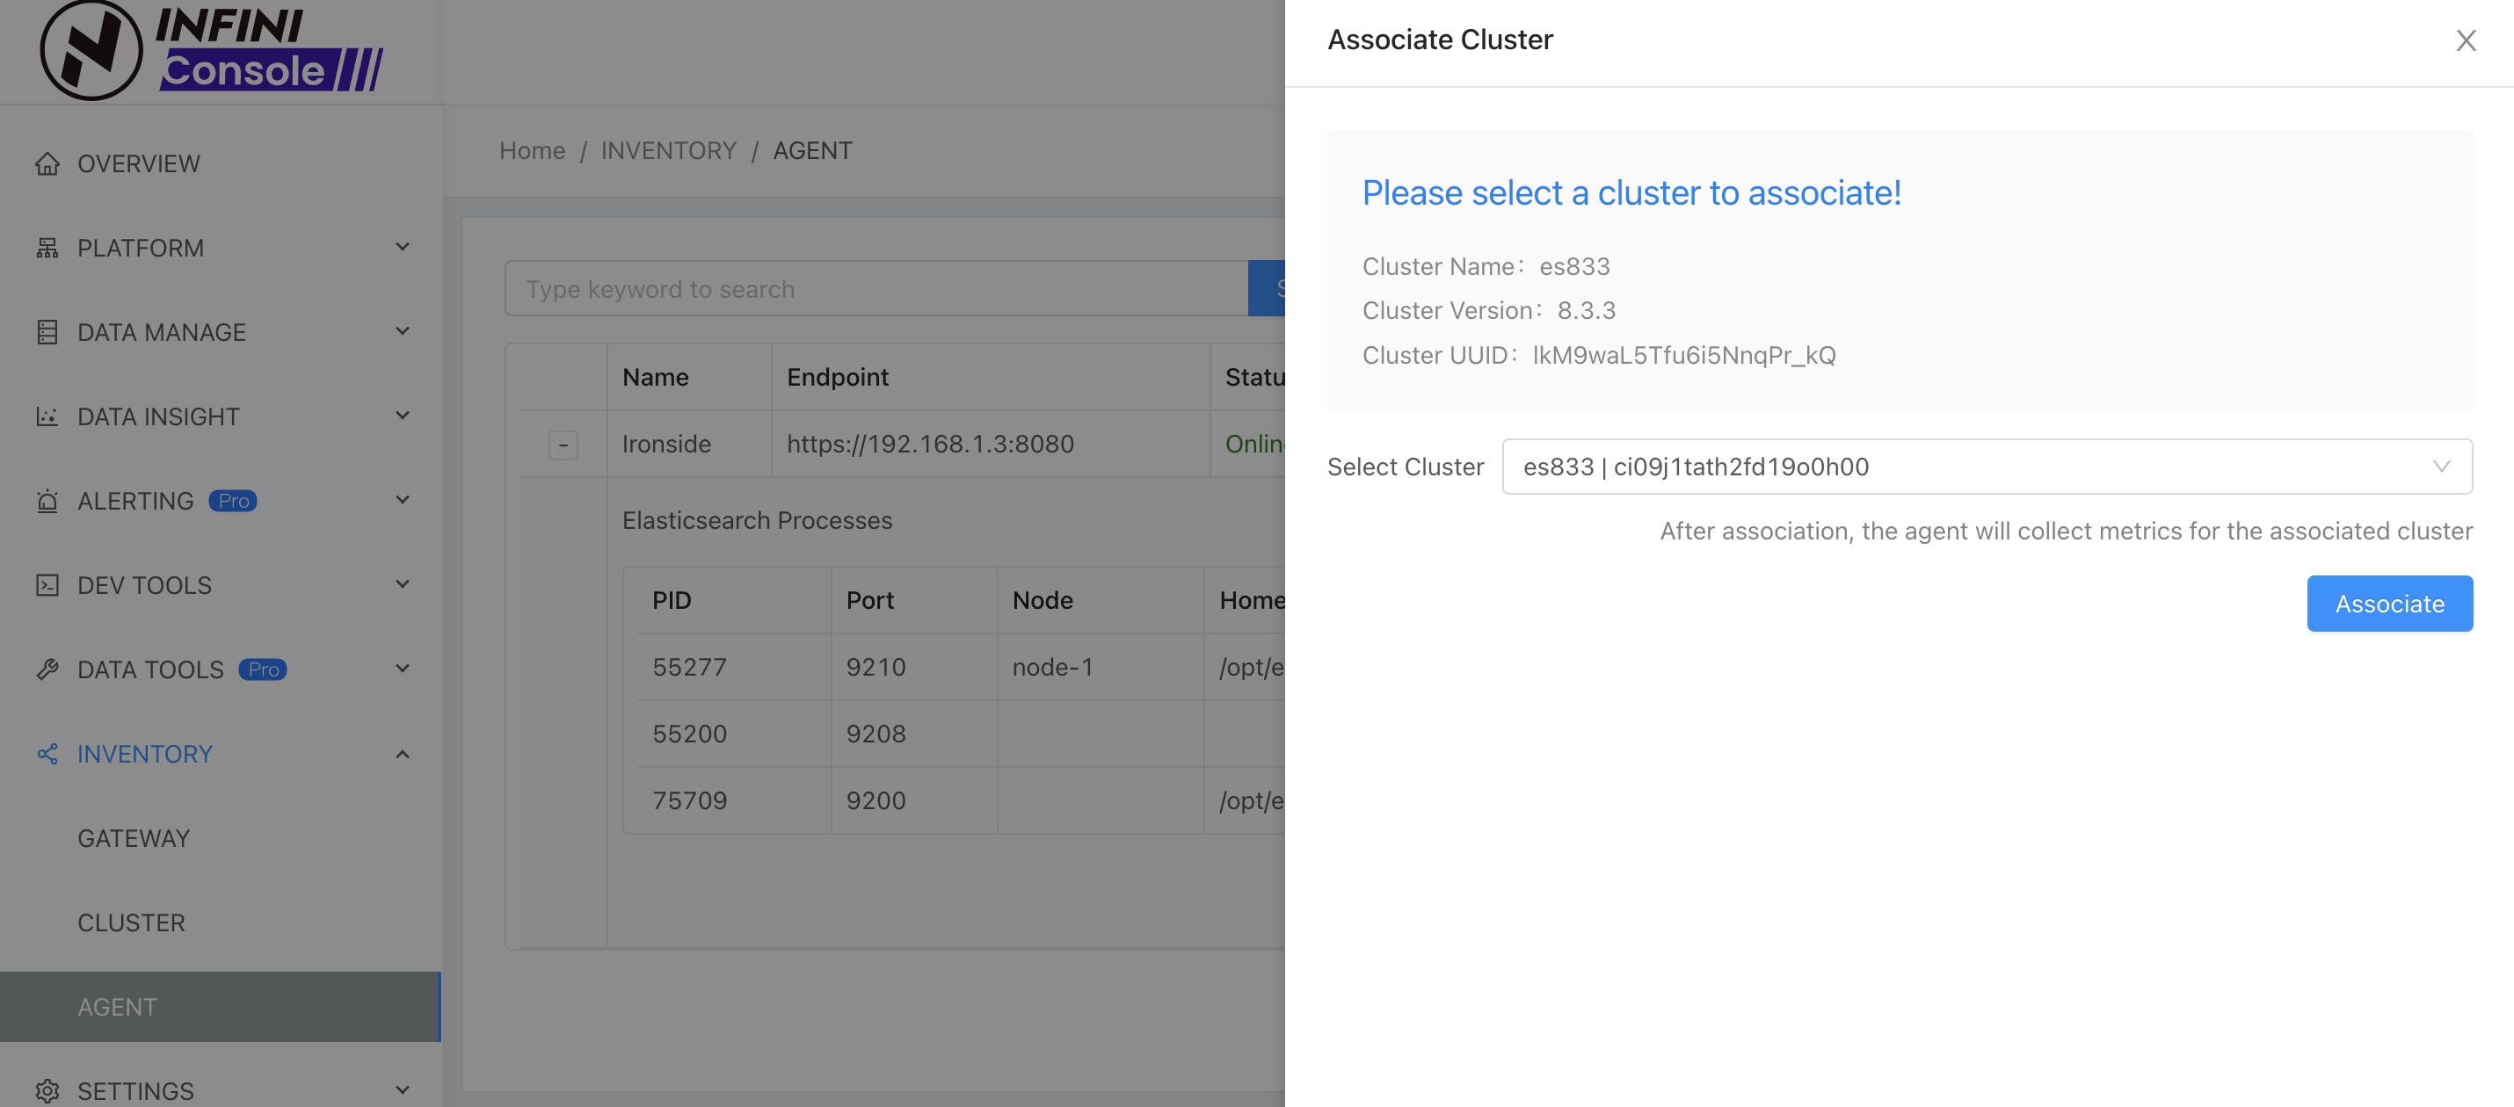Click the INVENTORY breadcrumb link
This screenshot has height=1107, width=2514.
(669, 150)
